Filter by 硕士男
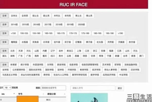The image size is (152, 102). tap(46, 16)
